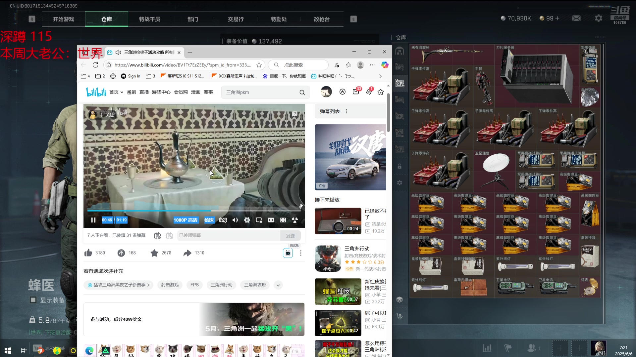Open Windows Start menu
Image resolution: width=636 pixels, height=357 pixels.
[x=8, y=350]
